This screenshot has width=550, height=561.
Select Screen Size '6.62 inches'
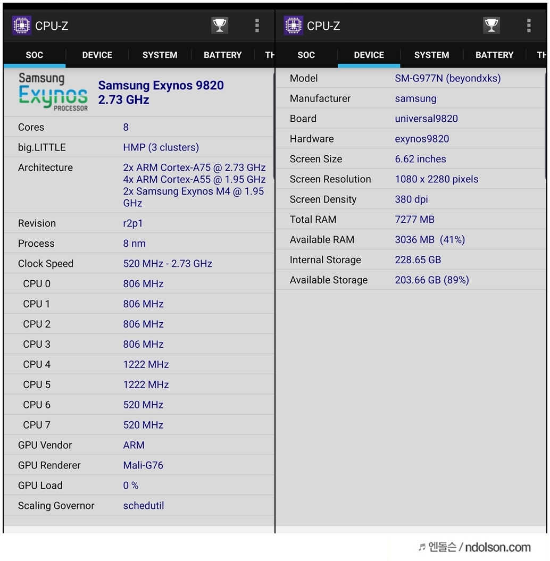coord(420,159)
